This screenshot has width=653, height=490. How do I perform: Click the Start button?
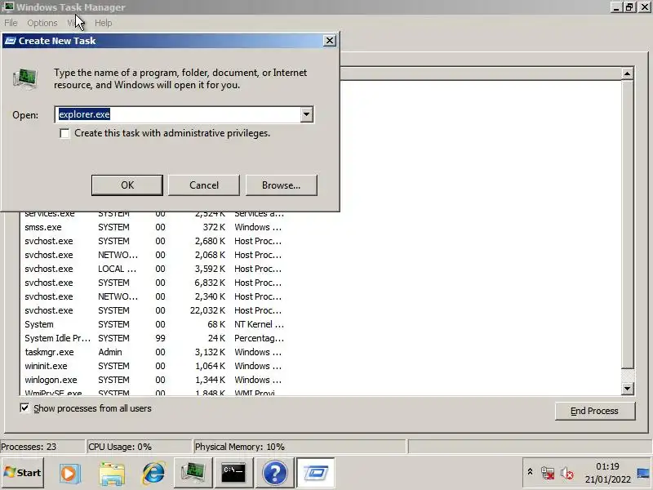(23, 473)
